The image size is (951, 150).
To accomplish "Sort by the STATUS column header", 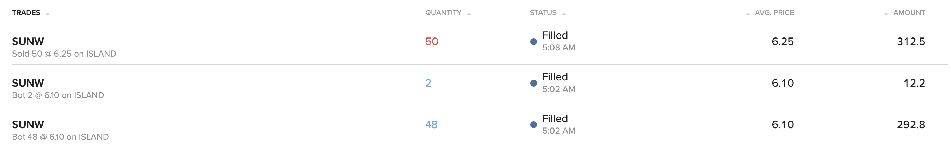I will (543, 13).
